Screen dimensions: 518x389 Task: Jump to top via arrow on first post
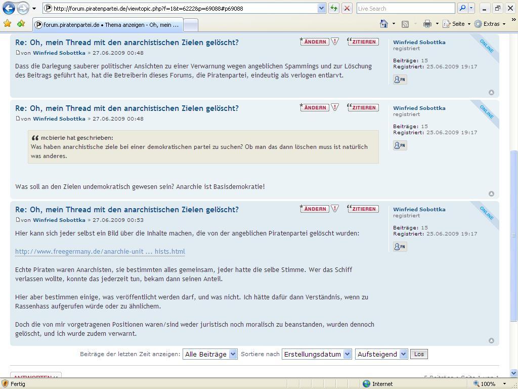(491, 92)
